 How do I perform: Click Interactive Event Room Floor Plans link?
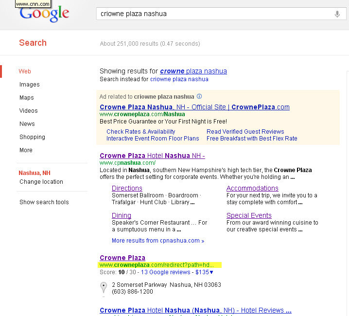pos(153,139)
